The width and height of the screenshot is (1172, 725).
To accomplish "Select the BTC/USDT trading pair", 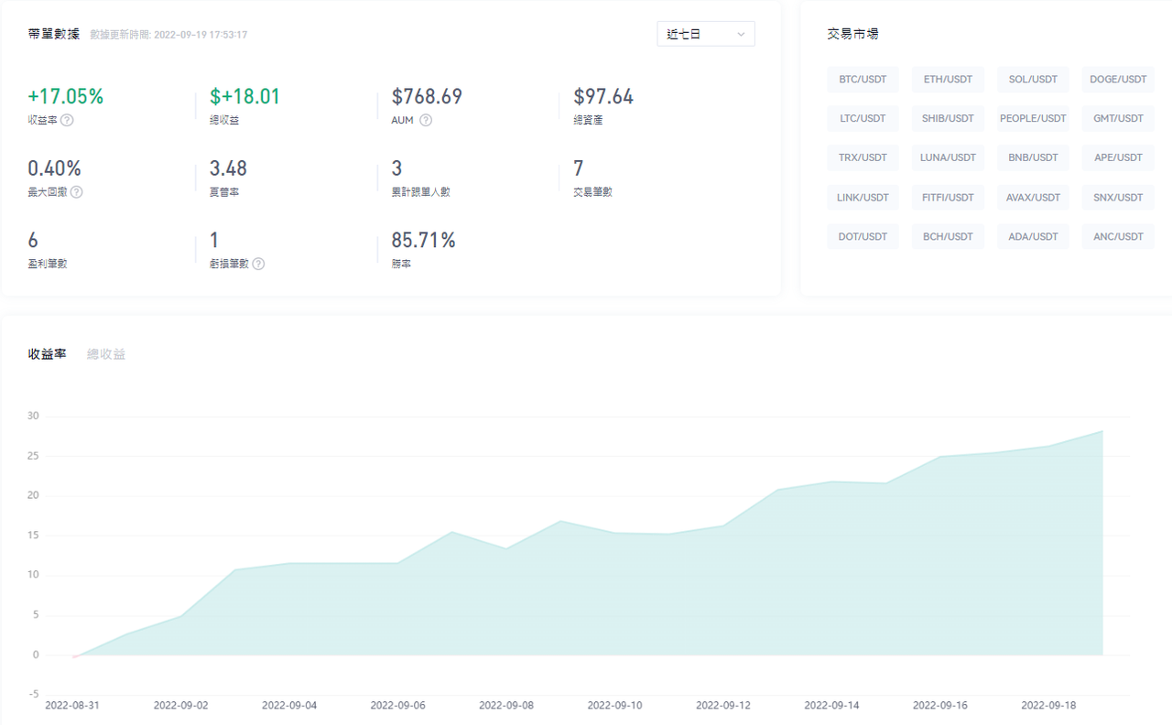I will tap(863, 80).
